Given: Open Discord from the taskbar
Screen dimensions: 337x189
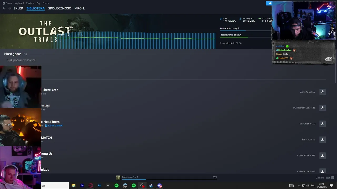Looking at the screenshot, I should point(160,186).
